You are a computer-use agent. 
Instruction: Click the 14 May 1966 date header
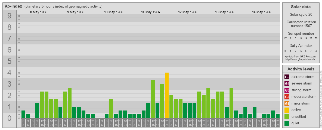[261, 12]
